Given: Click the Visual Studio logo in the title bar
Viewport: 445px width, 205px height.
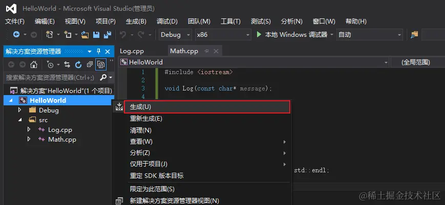Looking at the screenshot, I should coord(11,9).
